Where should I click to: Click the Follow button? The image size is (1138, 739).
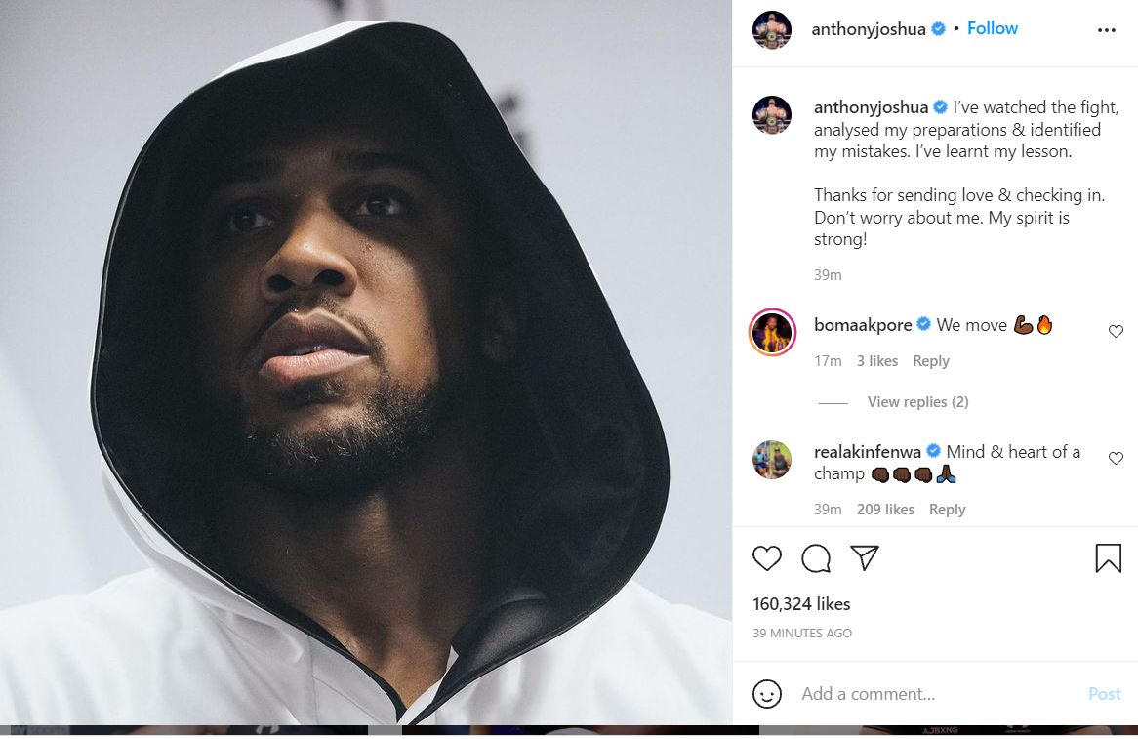[993, 28]
